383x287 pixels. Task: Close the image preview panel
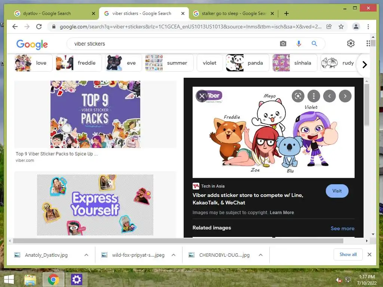pyautogui.click(x=202, y=96)
